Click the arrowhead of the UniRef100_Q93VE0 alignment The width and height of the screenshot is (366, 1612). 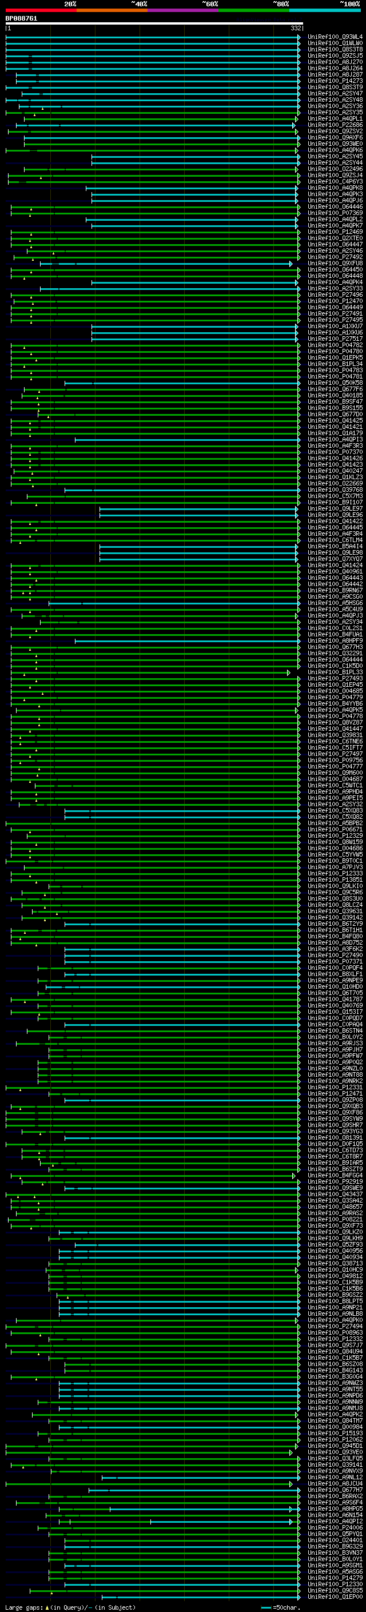[x=292, y=1452]
